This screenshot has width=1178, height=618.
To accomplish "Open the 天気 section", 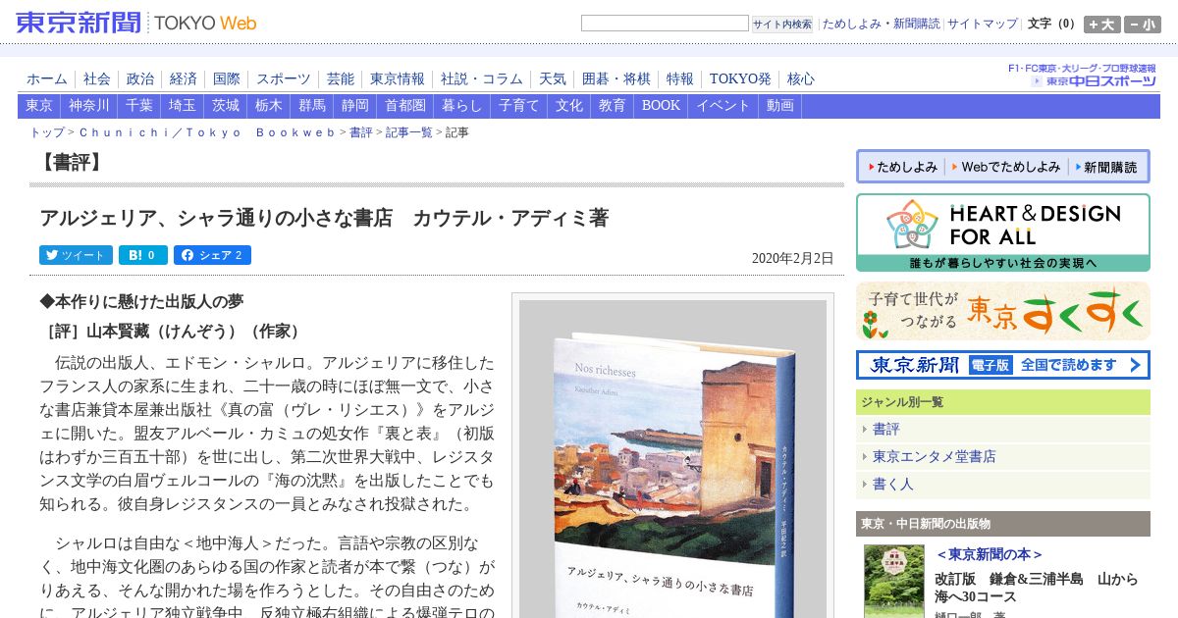I will coord(553,79).
